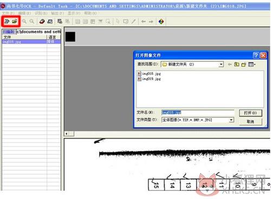Click the open image folder icon in the toolbar

point(15,22)
